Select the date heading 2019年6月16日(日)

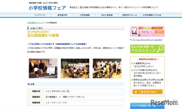click(38, 32)
